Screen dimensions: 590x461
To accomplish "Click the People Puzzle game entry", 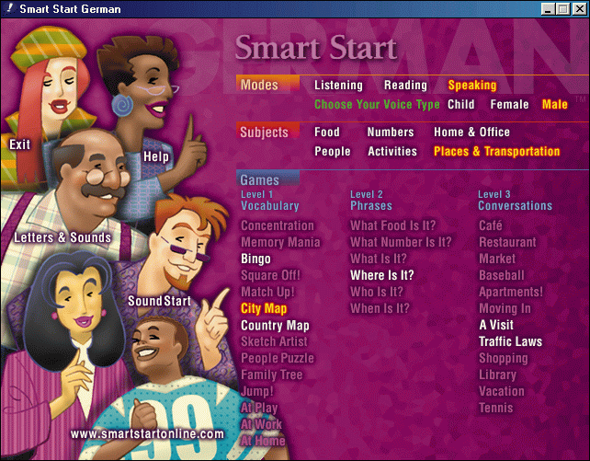I will click(x=278, y=358).
